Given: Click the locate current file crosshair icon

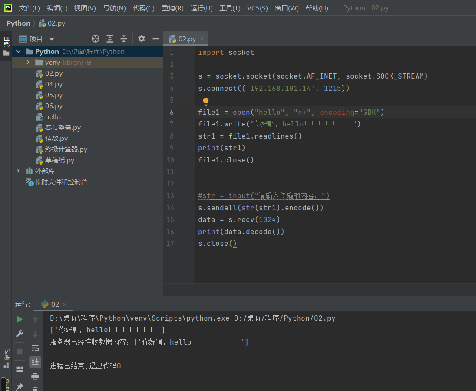Looking at the screenshot, I should tap(95, 39).
